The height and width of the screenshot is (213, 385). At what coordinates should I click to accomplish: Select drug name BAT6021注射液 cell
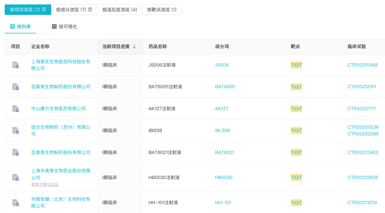(165, 152)
